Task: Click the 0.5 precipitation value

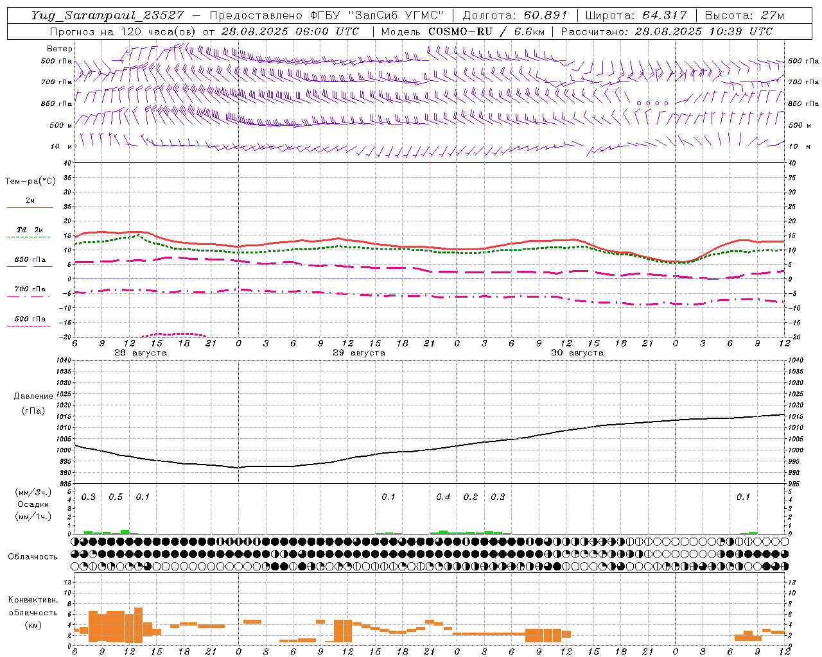Action: point(116,497)
